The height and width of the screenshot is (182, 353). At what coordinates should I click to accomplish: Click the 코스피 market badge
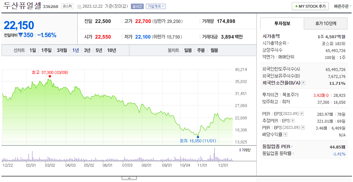[x=67, y=6]
